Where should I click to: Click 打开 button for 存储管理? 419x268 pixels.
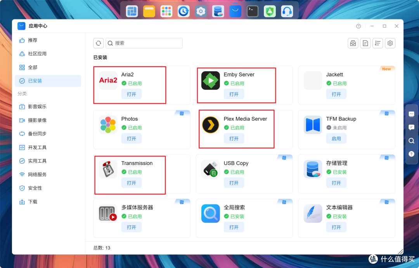point(336,183)
